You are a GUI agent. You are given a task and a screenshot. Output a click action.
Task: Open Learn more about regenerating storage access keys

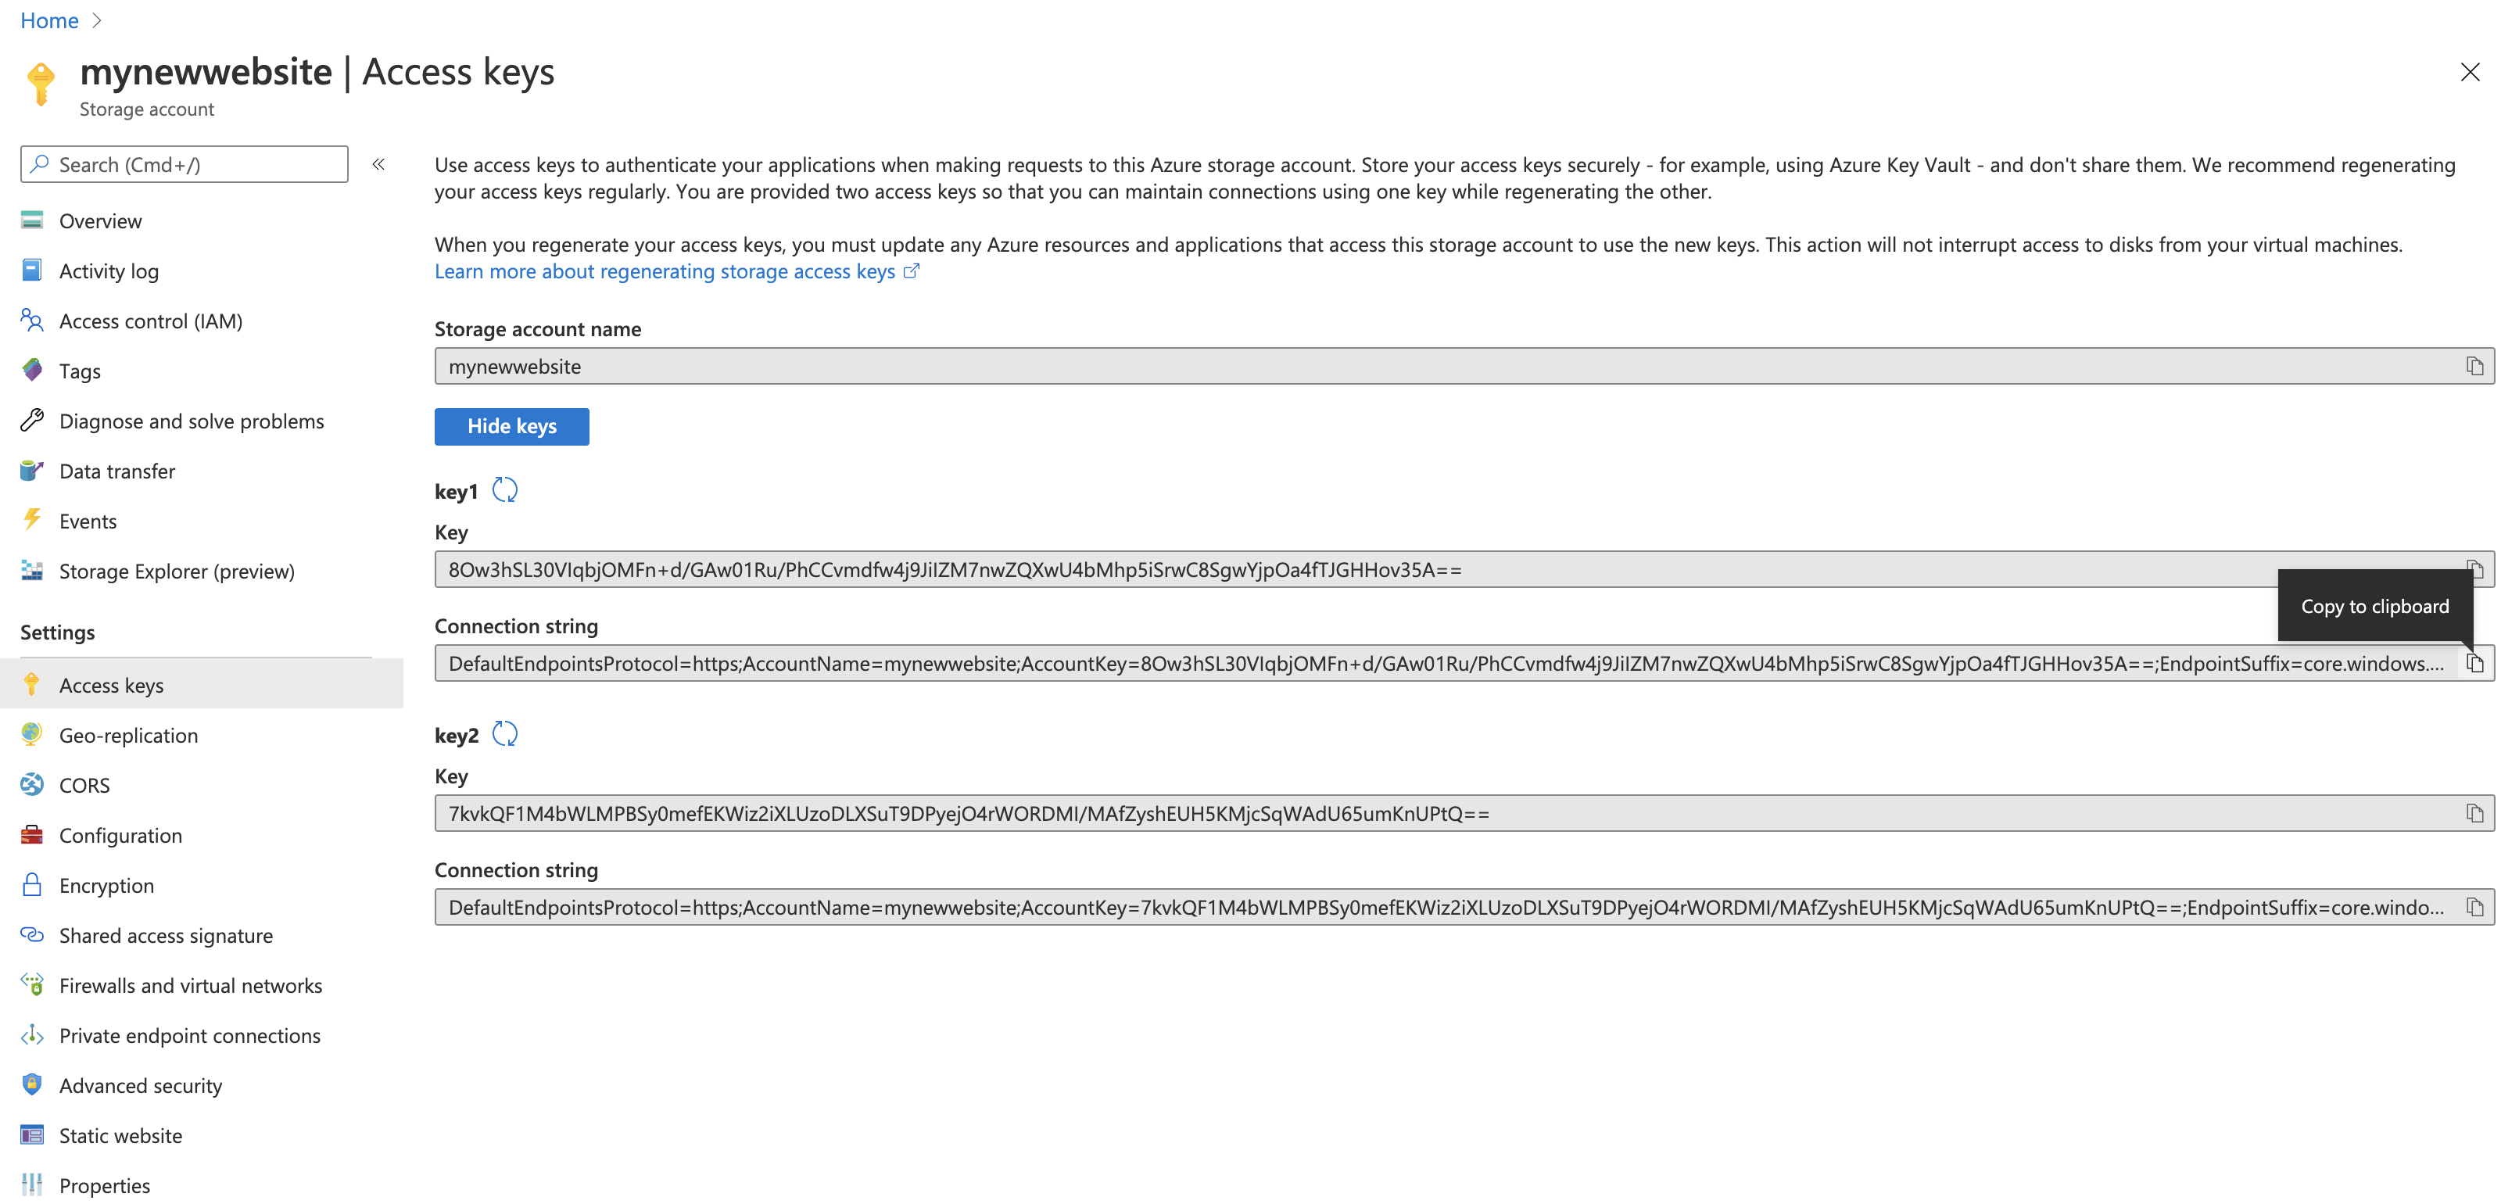coord(665,271)
